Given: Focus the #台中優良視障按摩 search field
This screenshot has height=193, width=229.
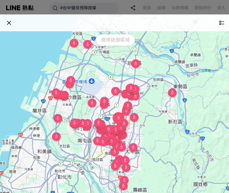Looking at the screenshot, I should (x=84, y=8).
